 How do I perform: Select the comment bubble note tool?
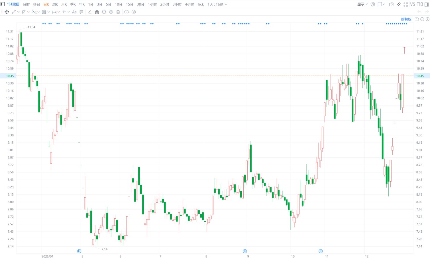tap(81, 12)
